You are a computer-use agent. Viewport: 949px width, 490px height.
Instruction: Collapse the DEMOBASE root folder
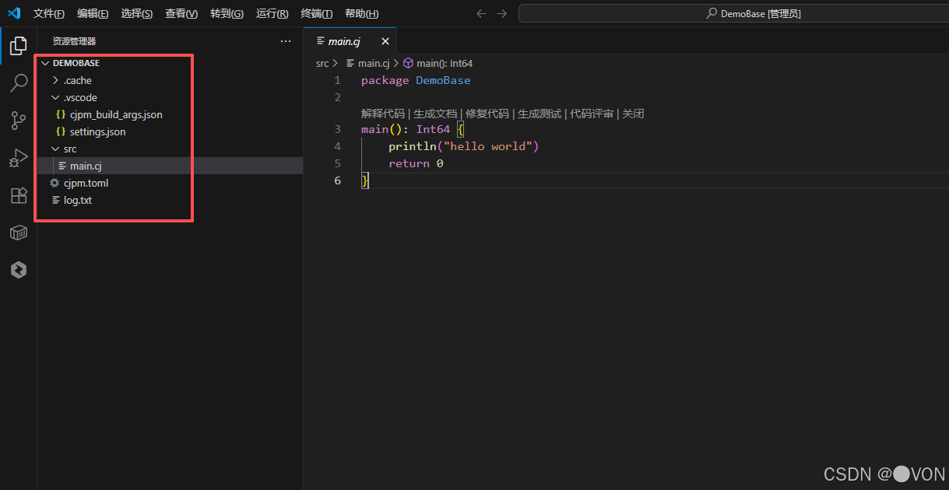click(45, 63)
